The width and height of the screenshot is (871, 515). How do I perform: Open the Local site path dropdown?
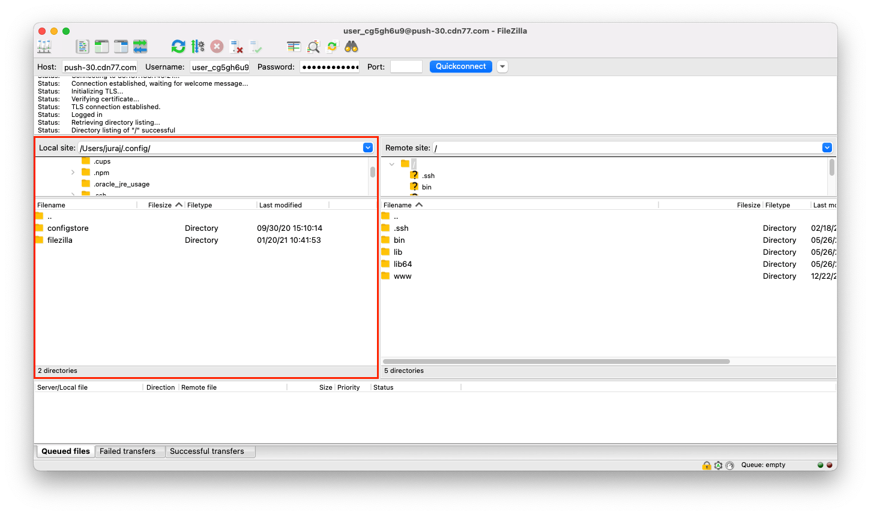point(368,147)
